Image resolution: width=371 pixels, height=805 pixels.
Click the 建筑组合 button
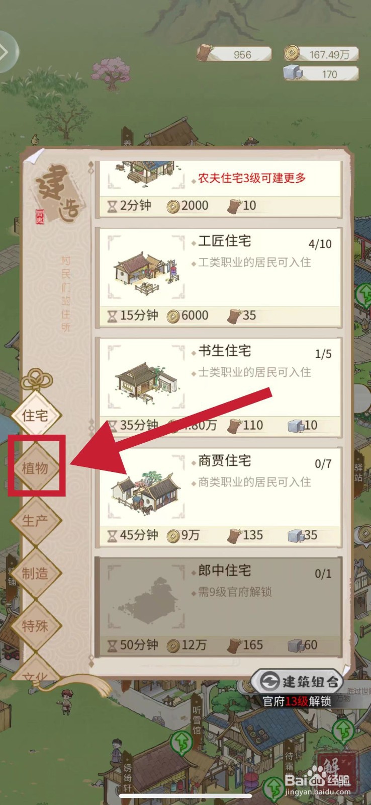tap(298, 682)
